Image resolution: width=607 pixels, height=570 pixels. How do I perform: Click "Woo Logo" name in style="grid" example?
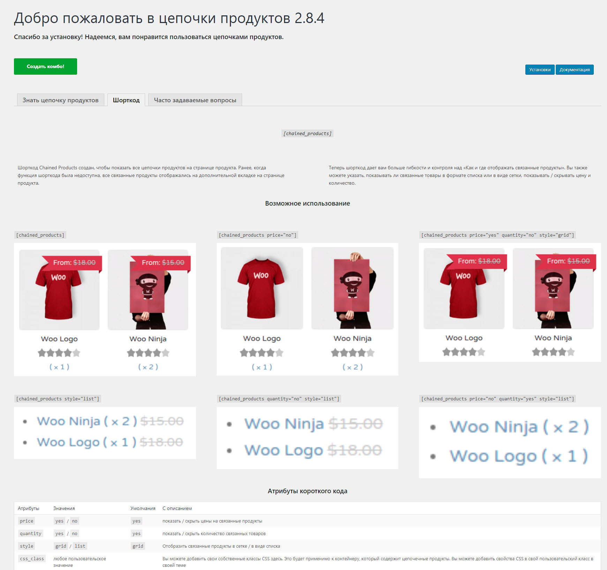tap(464, 338)
